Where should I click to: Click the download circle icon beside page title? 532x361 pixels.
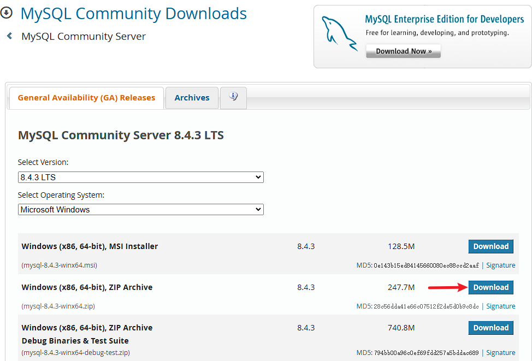point(6,13)
